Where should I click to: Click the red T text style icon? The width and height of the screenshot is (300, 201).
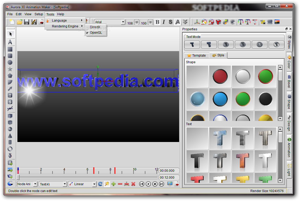click(x=255, y=22)
